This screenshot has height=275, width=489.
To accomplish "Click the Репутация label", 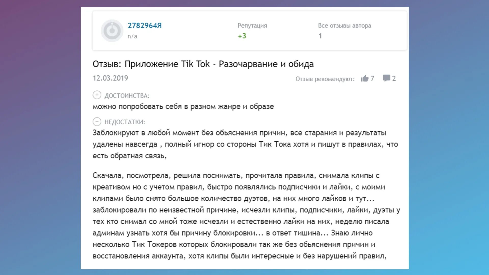I will pos(252,25).
